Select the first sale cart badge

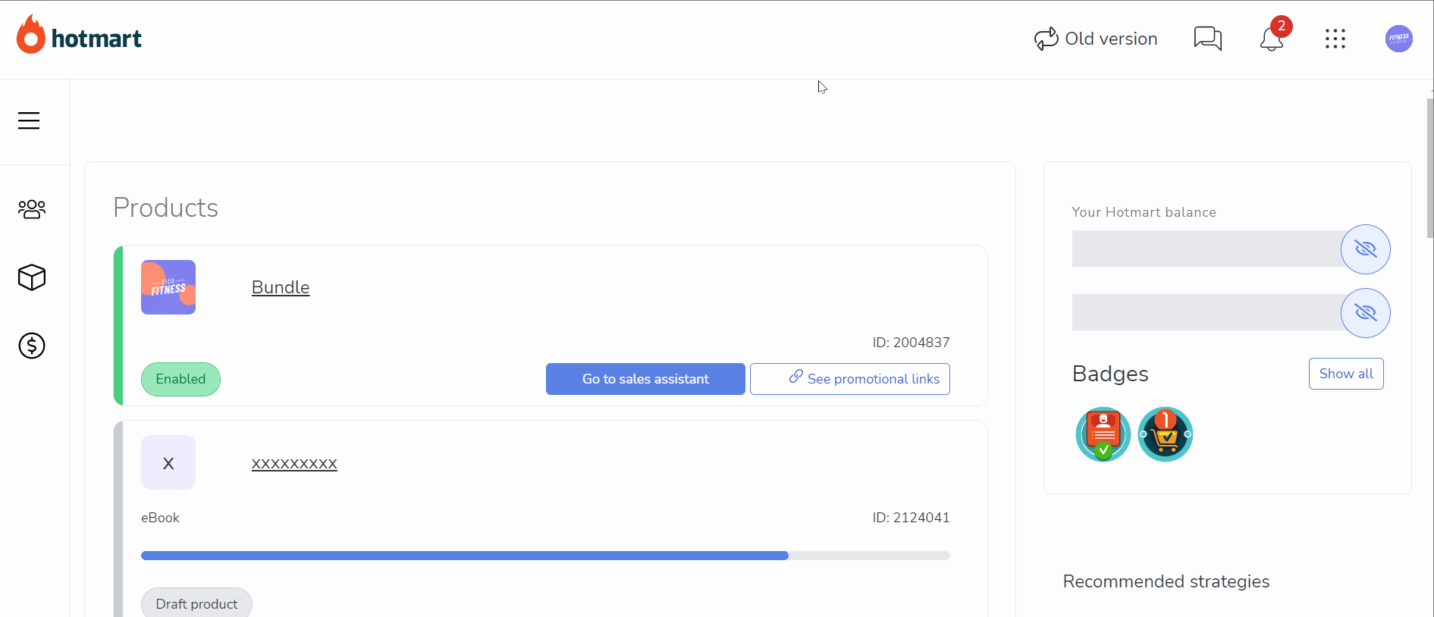pyautogui.click(x=1166, y=434)
